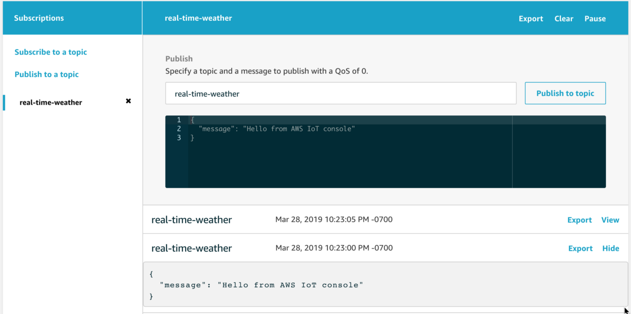Click line number 3 in the editor gutter
631x314 pixels.
coord(179,137)
